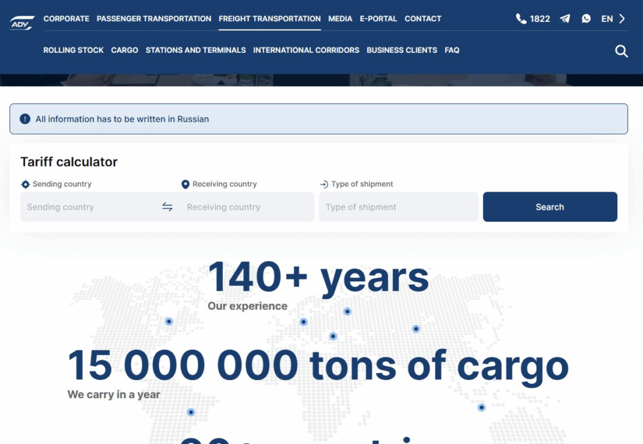Viewport: 643px width, 444px height.
Task: Open the FAQ link
Action: pyautogui.click(x=452, y=50)
